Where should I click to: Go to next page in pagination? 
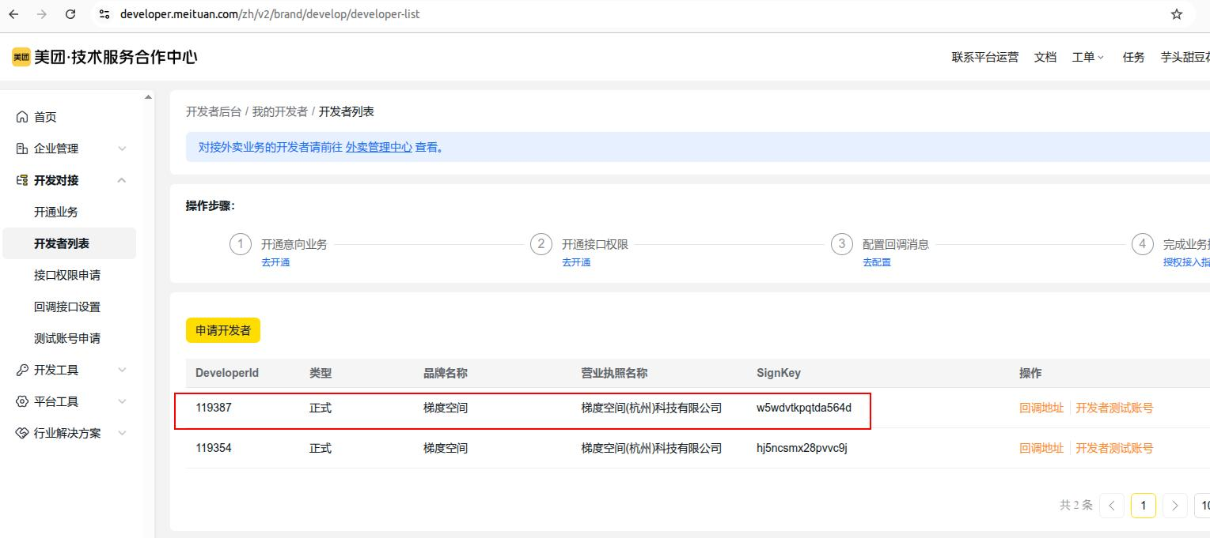[x=1174, y=505]
